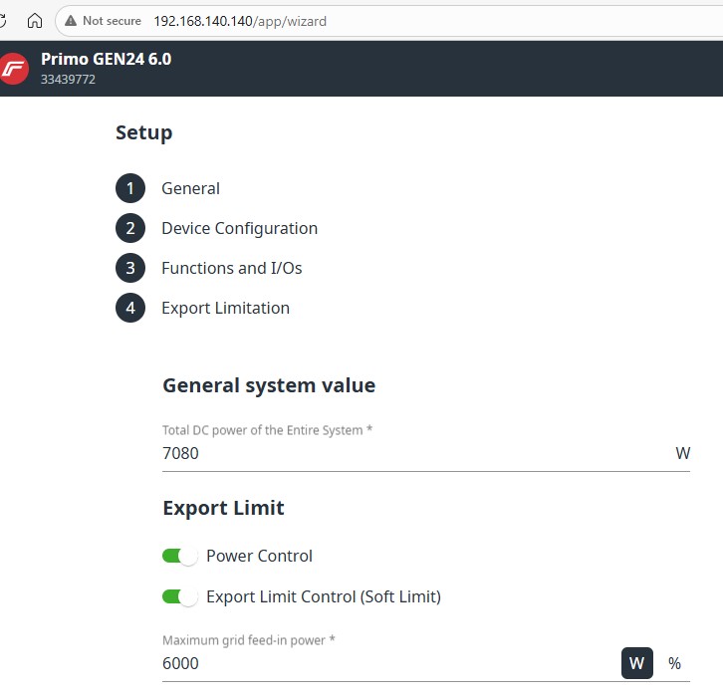Jump to Export Limitation step
This screenshot has height=700, width=723.
click(225, 308)
